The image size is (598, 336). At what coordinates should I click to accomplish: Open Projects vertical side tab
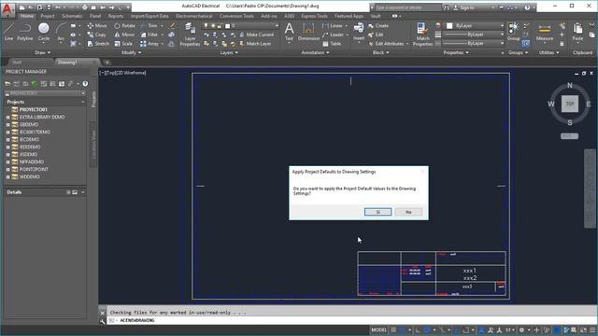93,100
